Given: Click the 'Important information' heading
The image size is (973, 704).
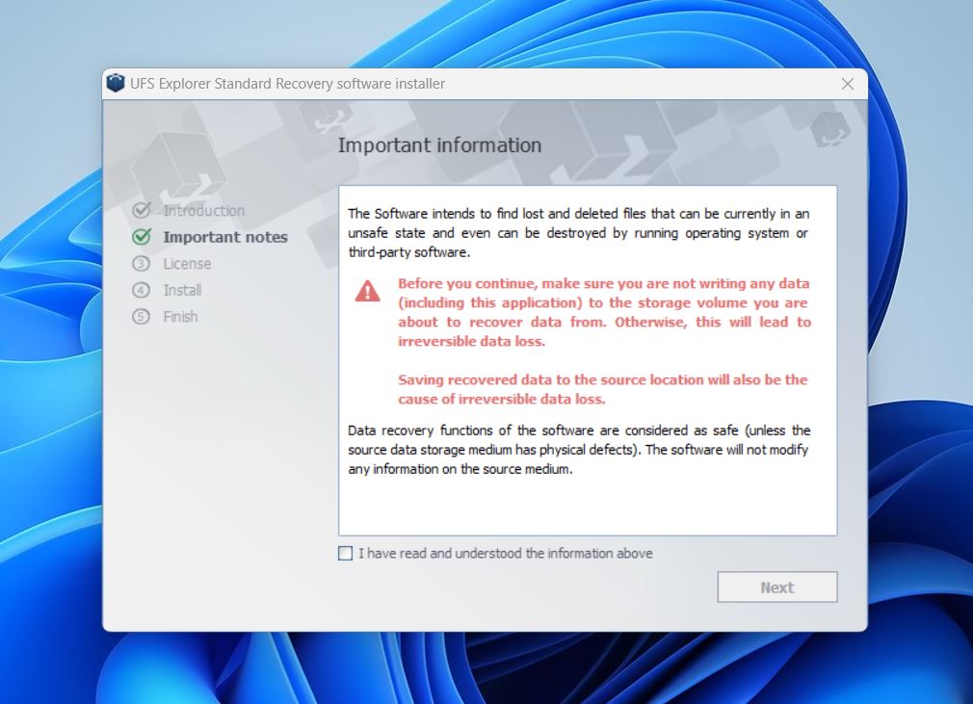Looking at the screenshot, I should [439, 145].
